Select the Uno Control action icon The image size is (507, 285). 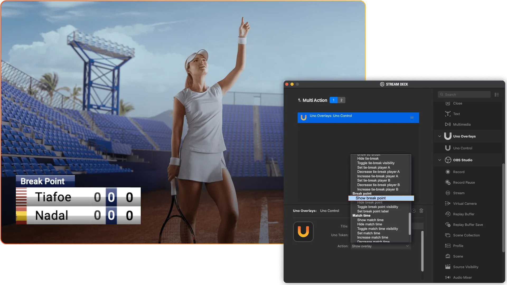coord(448,148)
